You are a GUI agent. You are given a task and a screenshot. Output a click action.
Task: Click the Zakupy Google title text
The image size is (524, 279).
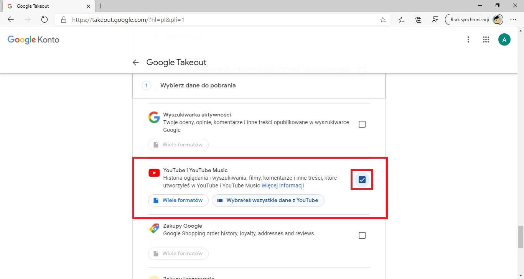(183, 226)
